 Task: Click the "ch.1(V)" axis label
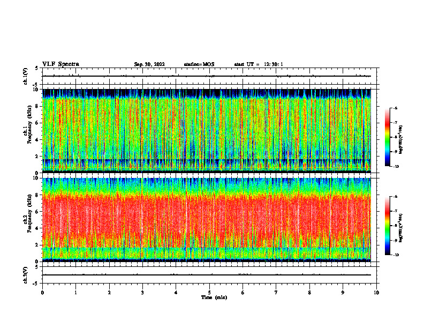tap(25, 76)
